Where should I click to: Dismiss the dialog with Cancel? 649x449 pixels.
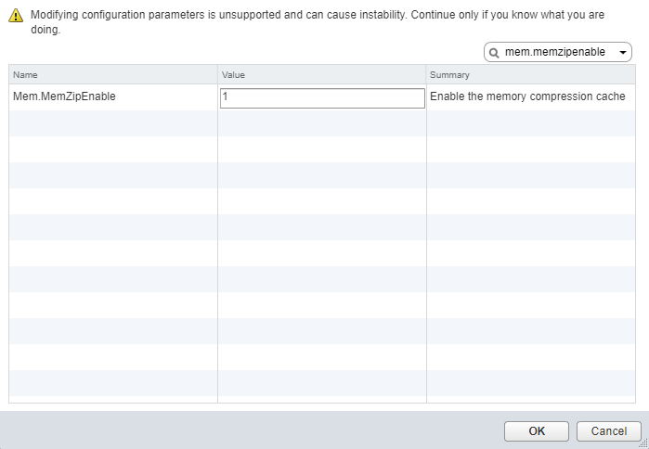click(608, 431)
